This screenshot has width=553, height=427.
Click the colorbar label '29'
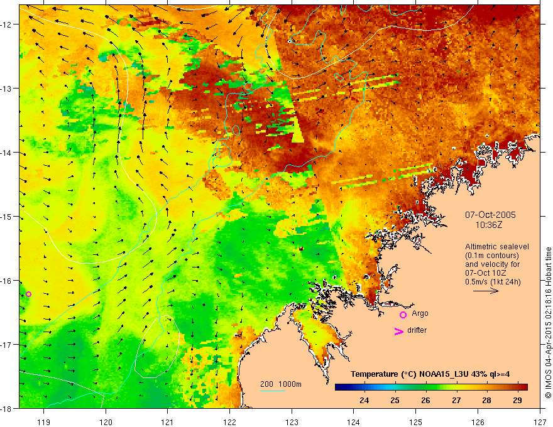pos(517,400)
